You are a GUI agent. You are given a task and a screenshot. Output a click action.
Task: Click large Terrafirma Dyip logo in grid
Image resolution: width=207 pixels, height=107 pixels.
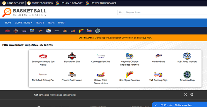(187, 74)
